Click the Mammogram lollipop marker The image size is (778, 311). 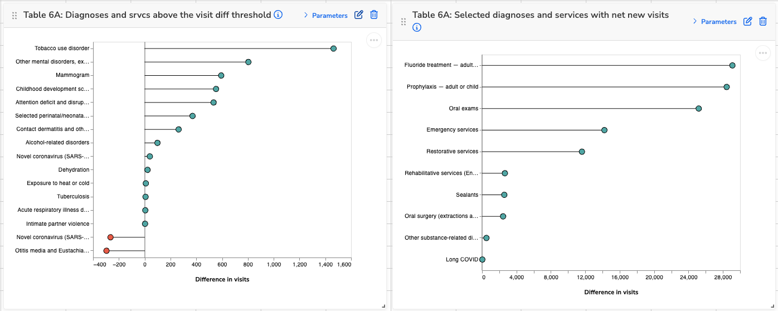click(x=221, y=75)
